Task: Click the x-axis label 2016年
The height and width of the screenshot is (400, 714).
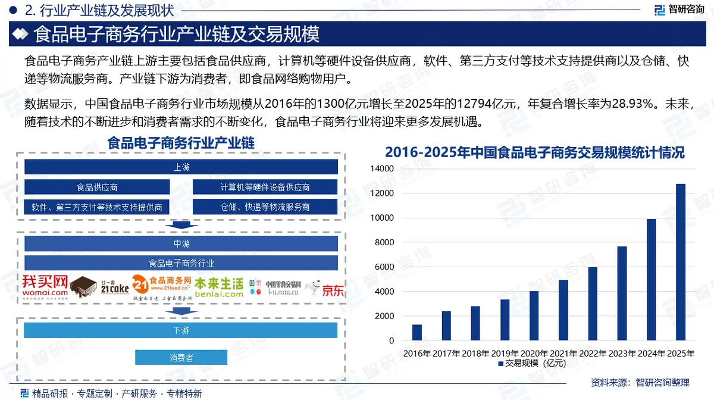Action: tap(416, 353)
